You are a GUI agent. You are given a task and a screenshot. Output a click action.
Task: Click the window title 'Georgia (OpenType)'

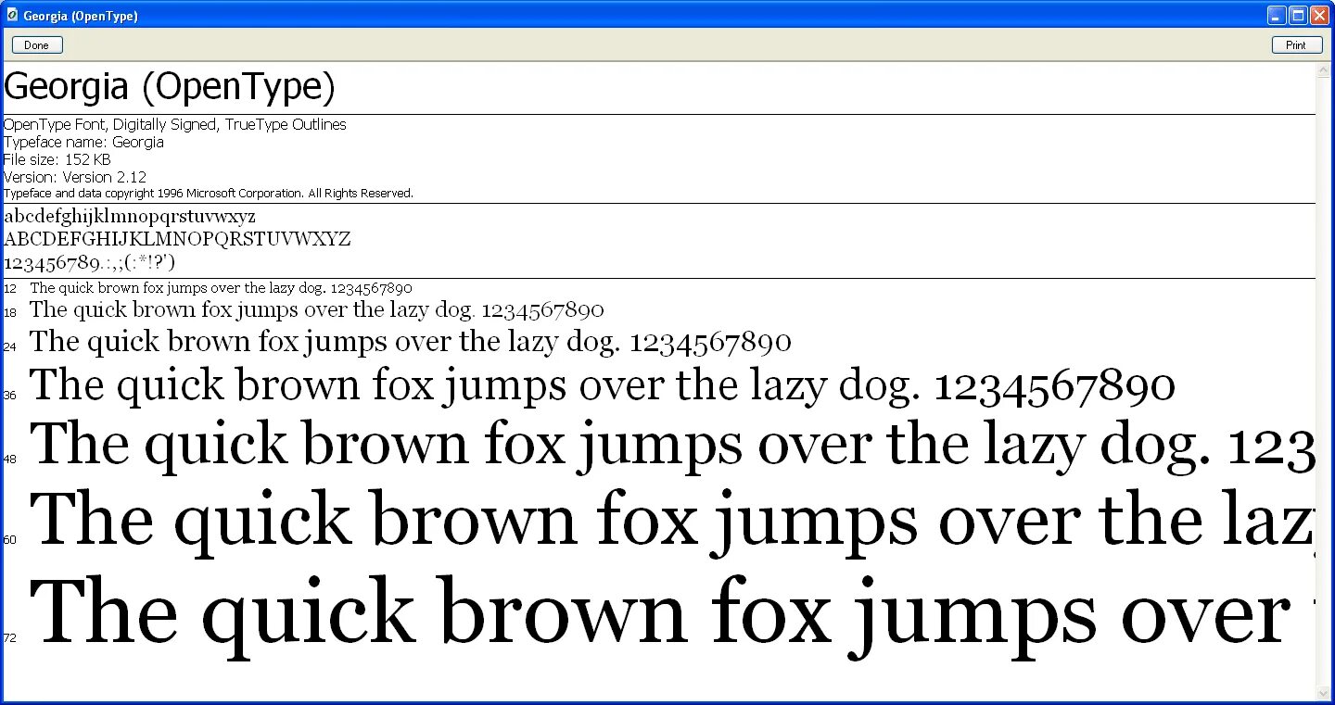tap(81, 16)
